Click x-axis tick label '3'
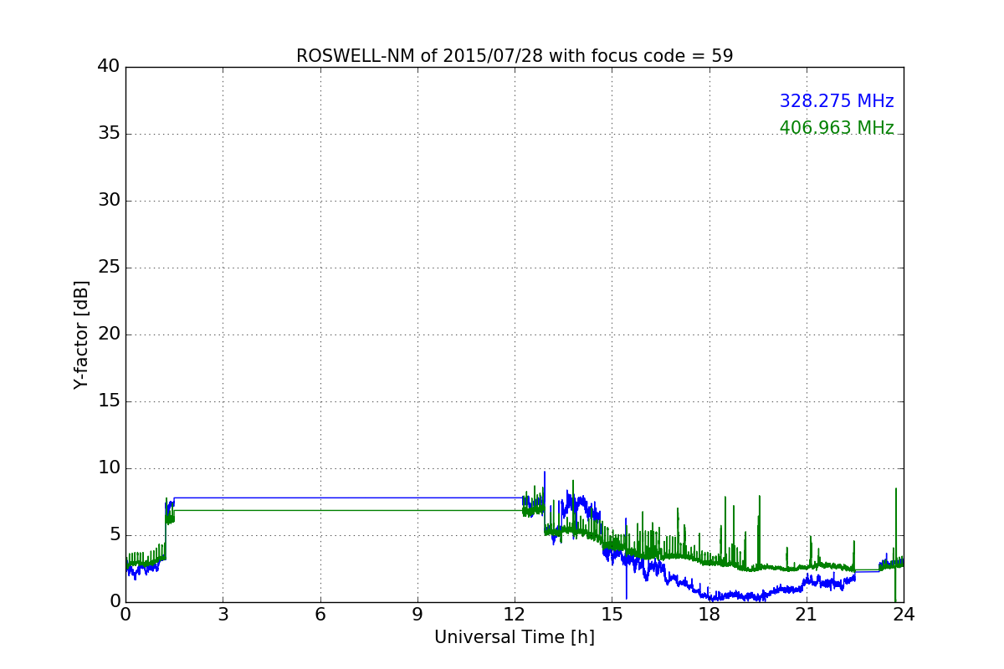The height and width of the screenshot is (669, 1004). [223, 615]
